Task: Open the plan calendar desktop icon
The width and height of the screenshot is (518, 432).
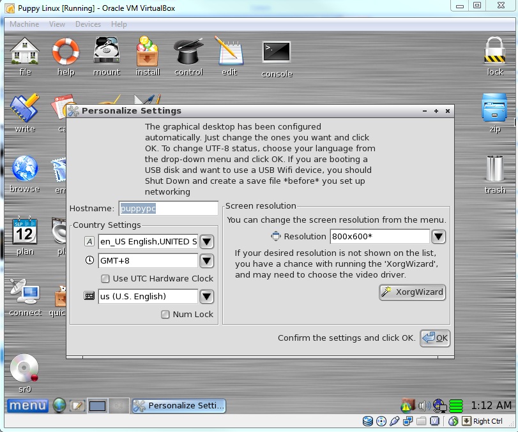Action: click(25, 230)
